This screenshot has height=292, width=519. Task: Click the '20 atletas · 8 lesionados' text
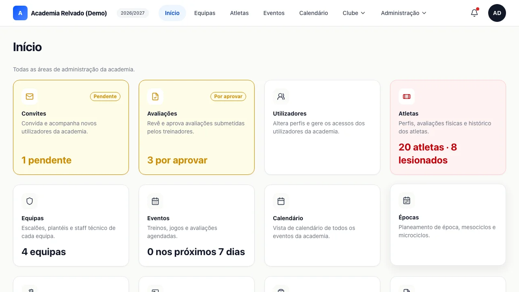(428, 153)
